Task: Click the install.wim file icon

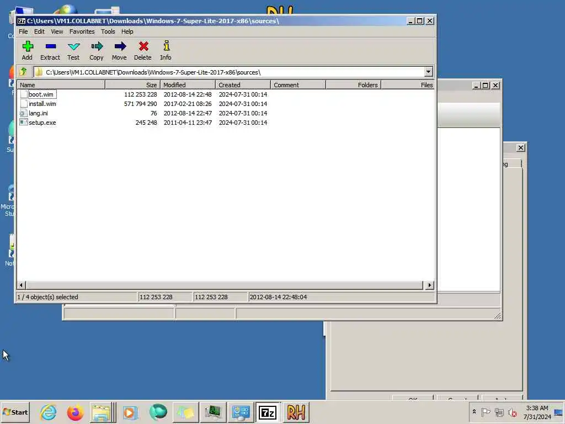Action: click(24, 104)
